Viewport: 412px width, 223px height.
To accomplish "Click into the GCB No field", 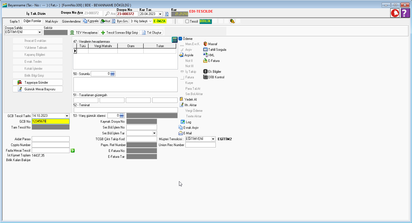I will tap(51, 121).
